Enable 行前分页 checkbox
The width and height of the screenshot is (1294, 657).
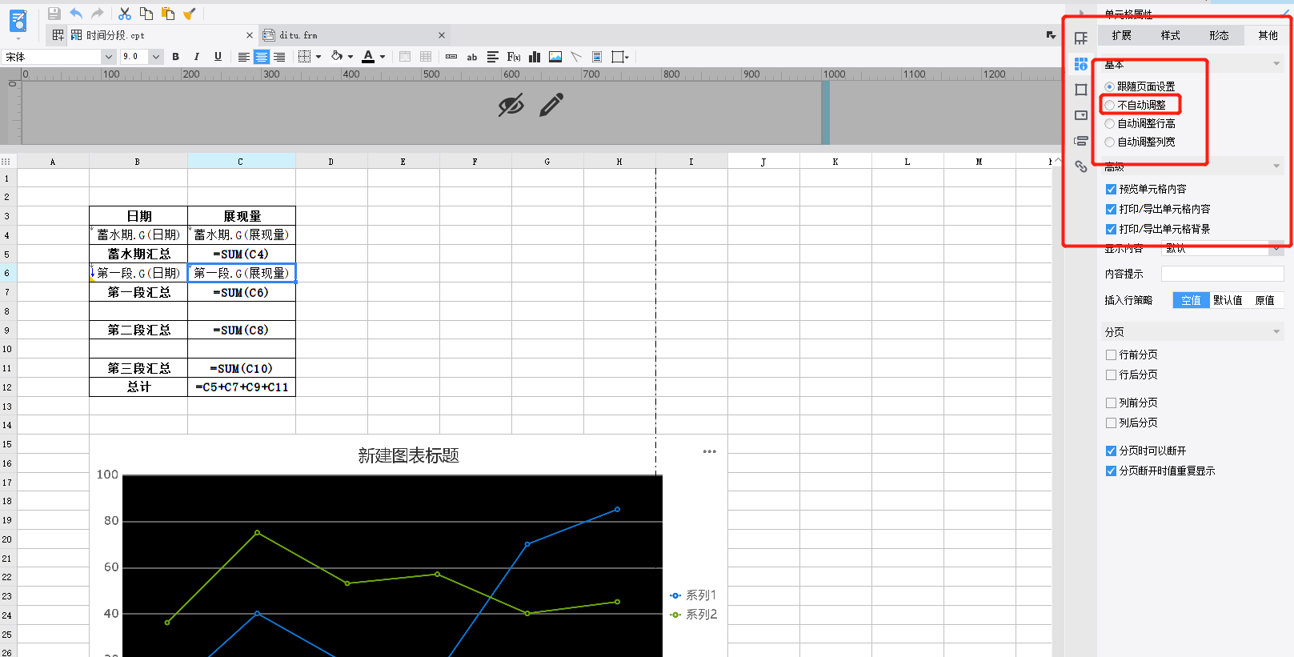click(1111, 355)
